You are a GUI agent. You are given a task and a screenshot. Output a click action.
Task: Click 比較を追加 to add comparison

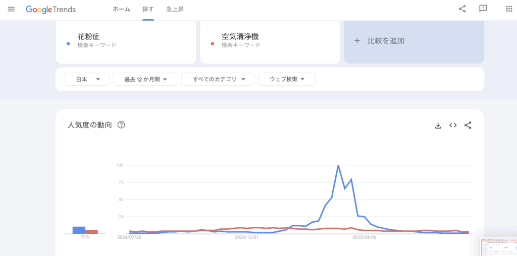[x=414, y=42]
